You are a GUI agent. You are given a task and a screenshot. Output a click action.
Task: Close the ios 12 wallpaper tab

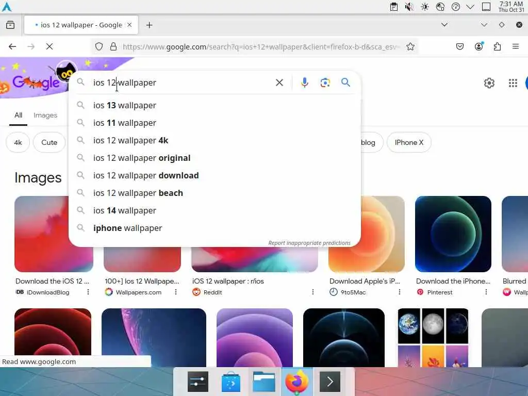click(x=129, y=25)
